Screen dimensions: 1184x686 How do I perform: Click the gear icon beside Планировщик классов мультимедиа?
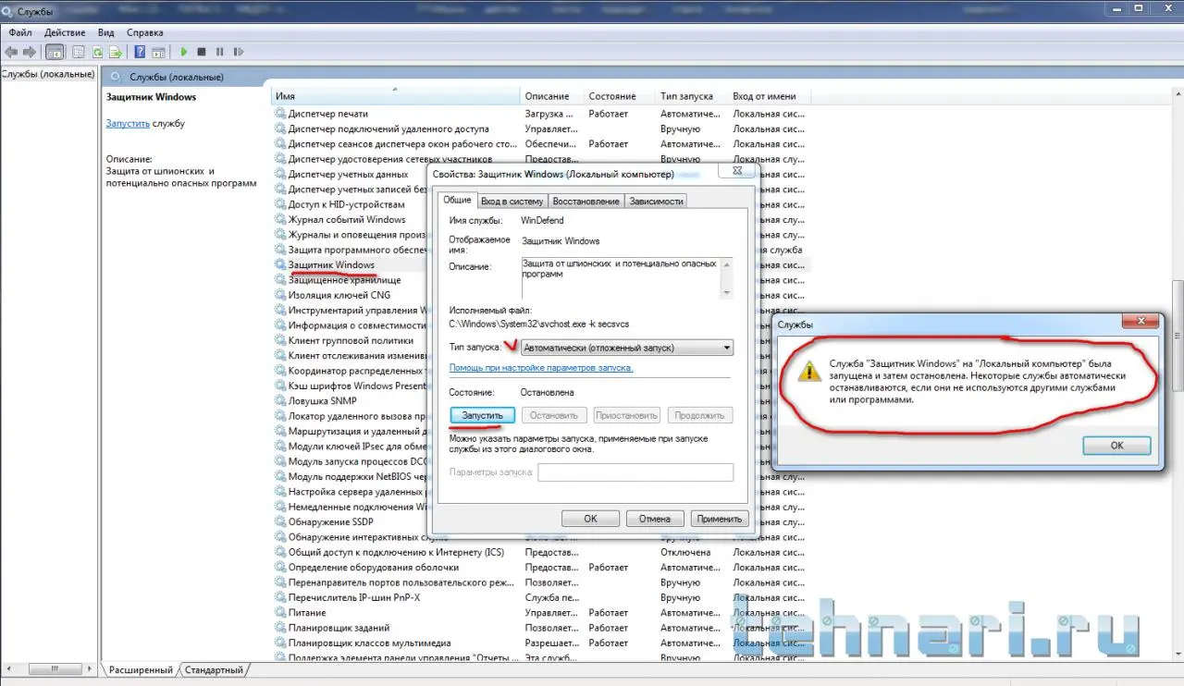coord(280,643)
